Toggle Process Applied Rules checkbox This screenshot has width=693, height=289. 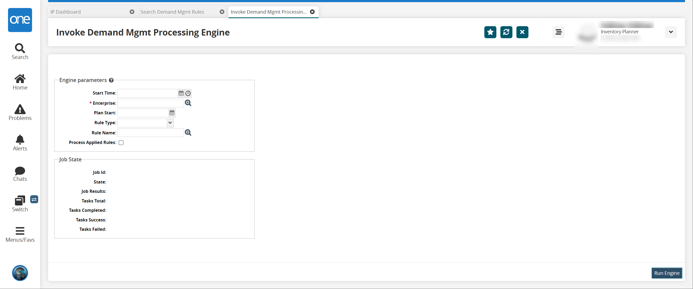click(x=121, y=142)
